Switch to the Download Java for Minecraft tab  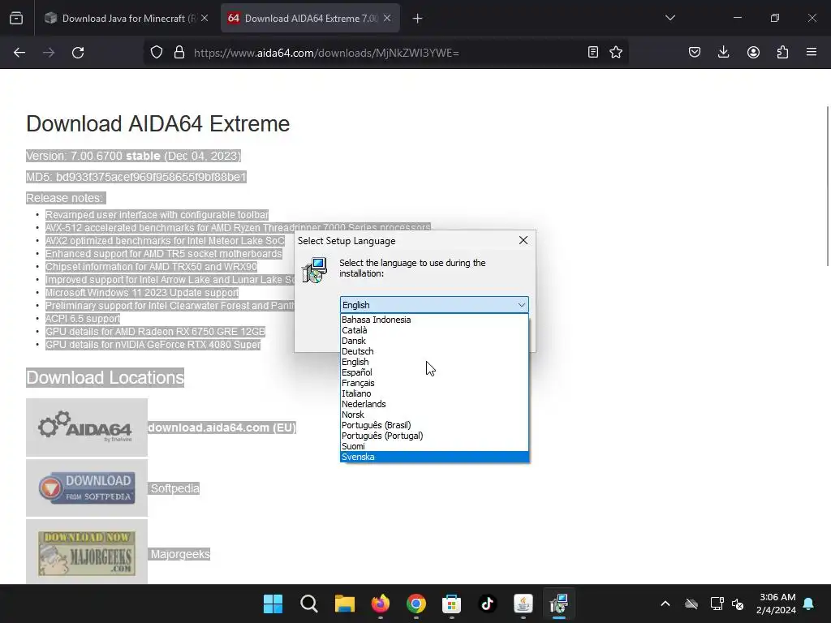click(126, 18)
